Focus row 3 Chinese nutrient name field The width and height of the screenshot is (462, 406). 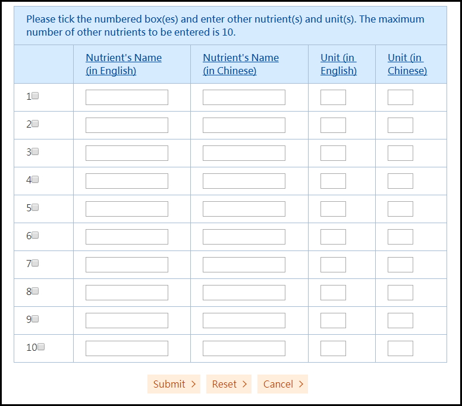(244, 153)
